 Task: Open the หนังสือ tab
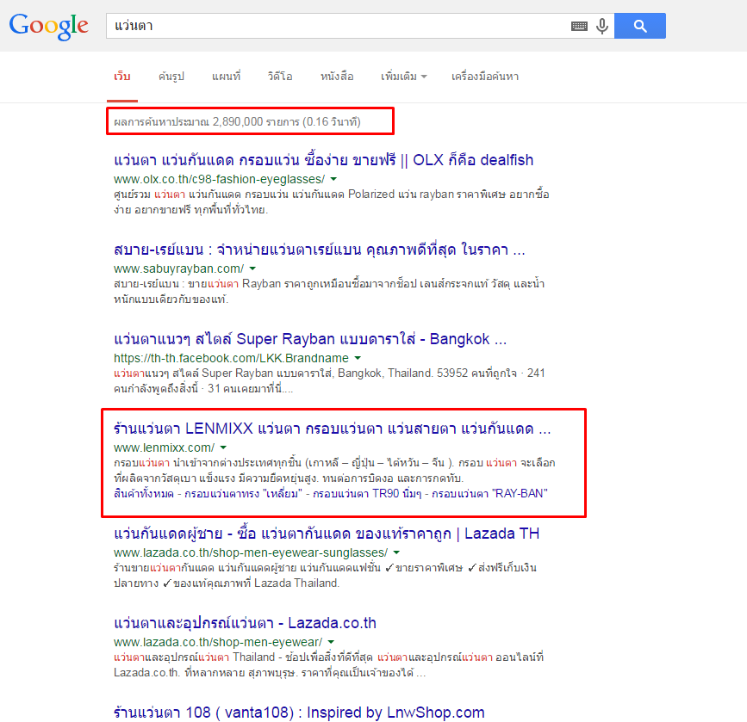[336, 77]
